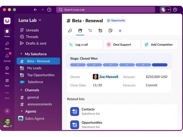Open the Luna Lab workspace icon

[x=7, y=21]
